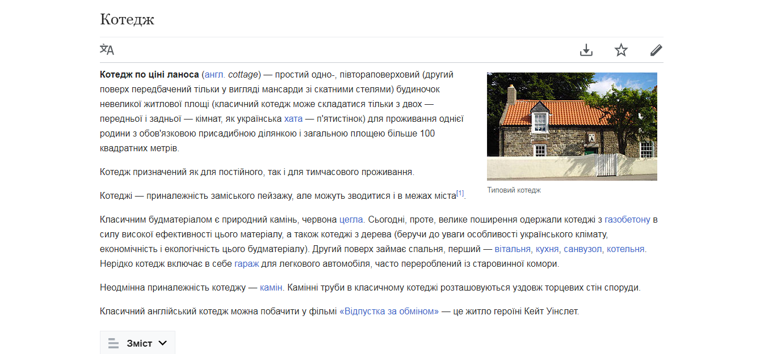Image resolution: width=760 pixels, height=354 pixels.
Task: Expand the Зміст table of contents
Action: (137, 343)
